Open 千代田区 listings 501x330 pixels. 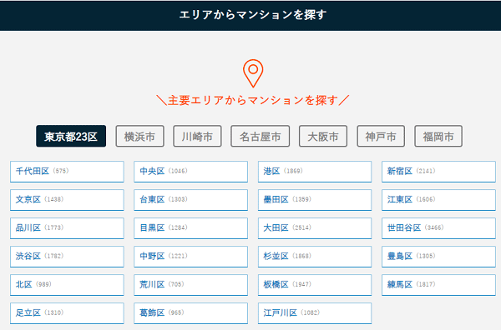[67, 172]
